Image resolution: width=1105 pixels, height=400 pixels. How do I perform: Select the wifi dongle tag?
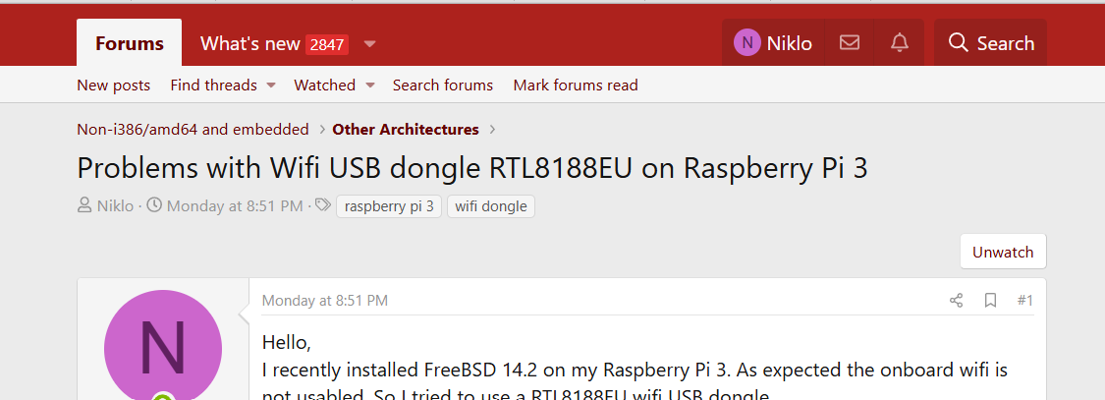(x=490, y=206)
